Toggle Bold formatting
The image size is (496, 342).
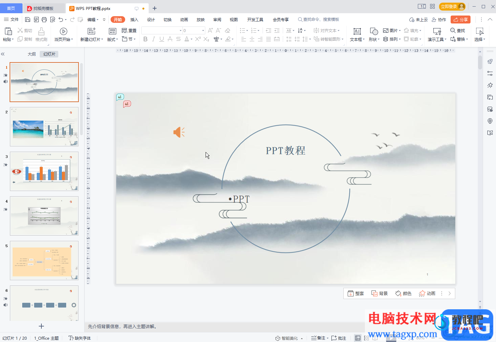(x=145, y=39)
